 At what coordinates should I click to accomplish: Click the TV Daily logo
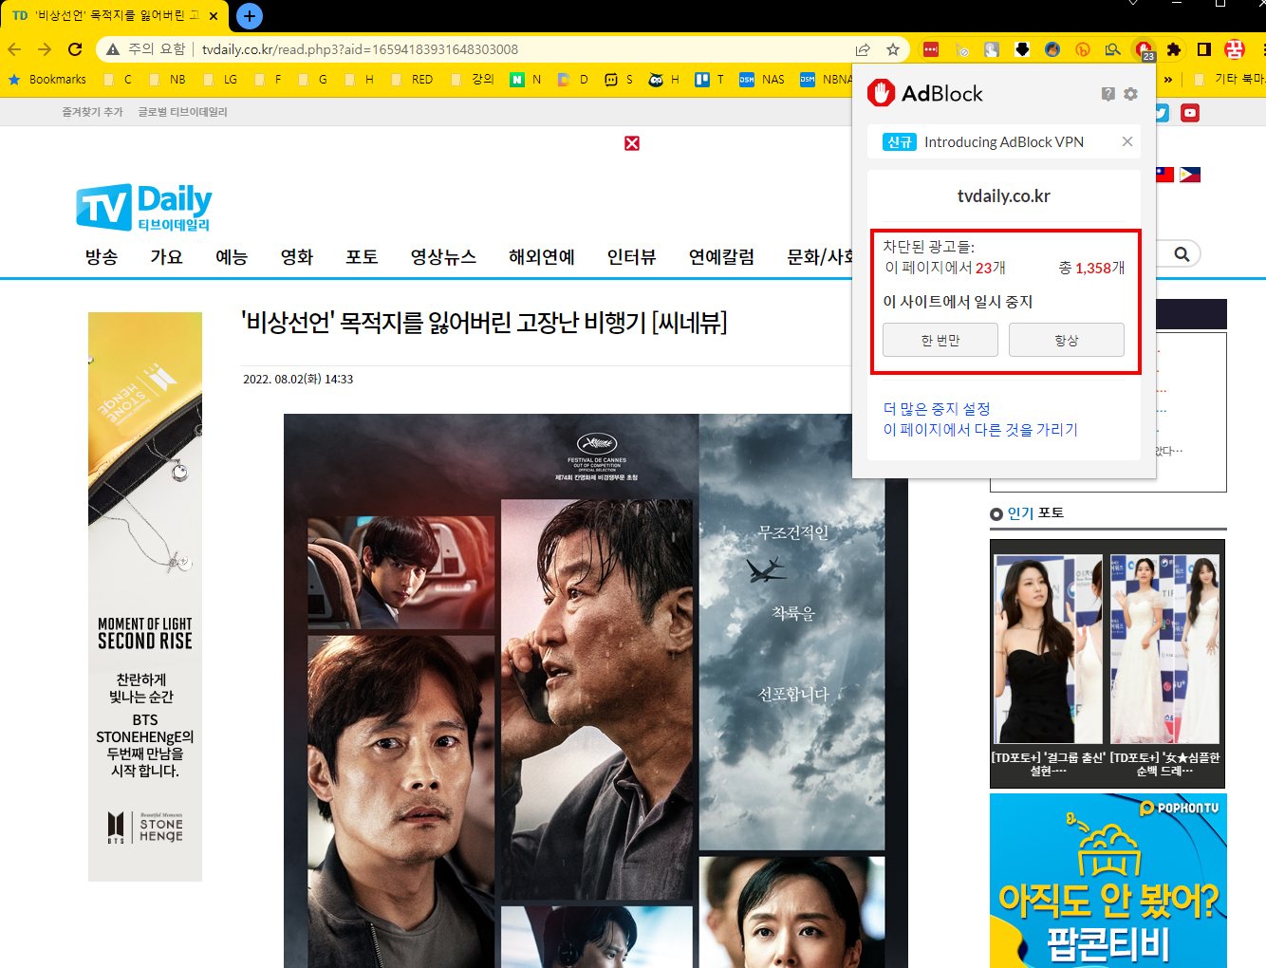pos(144,208)
